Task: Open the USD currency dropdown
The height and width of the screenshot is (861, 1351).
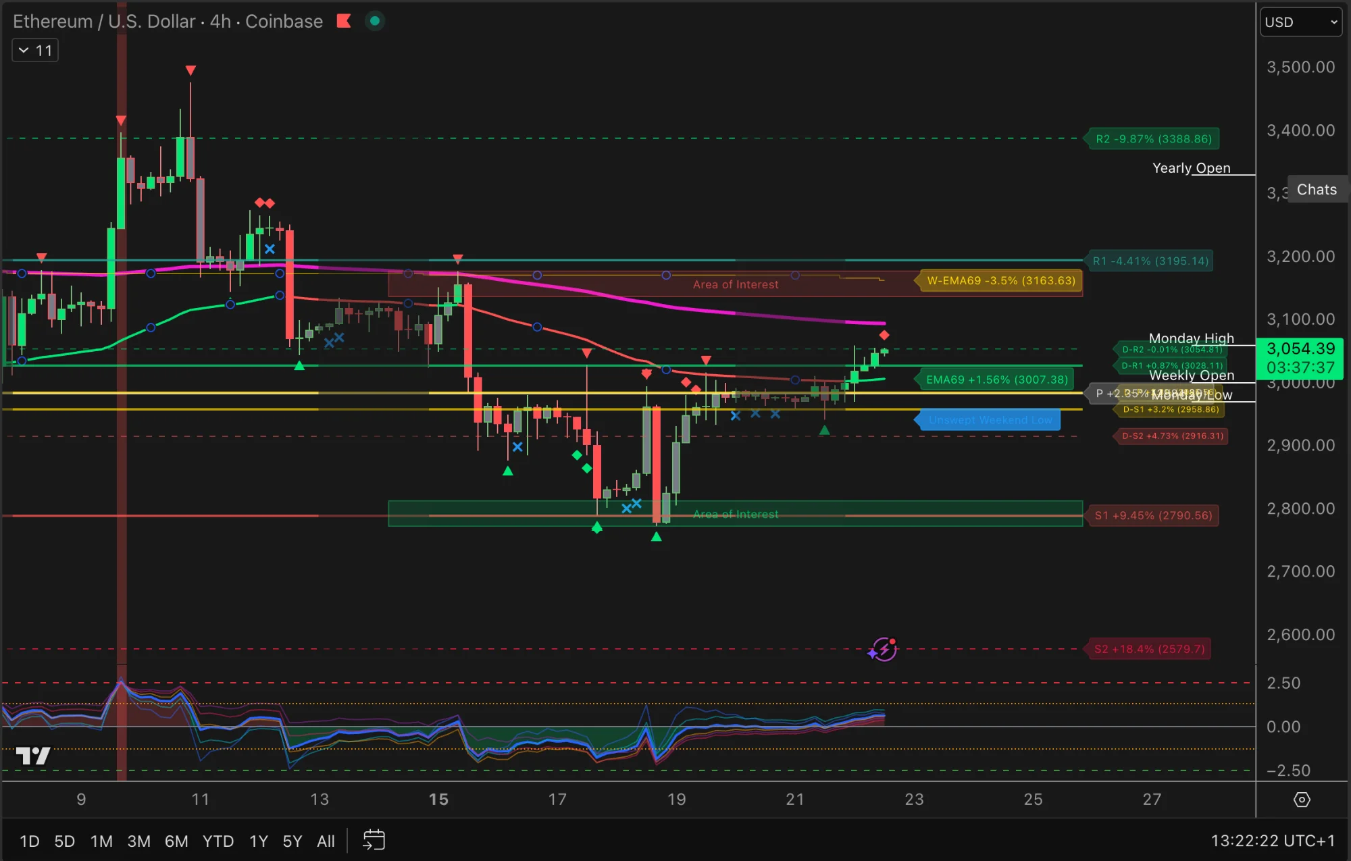Action: tap(1300, 22)
